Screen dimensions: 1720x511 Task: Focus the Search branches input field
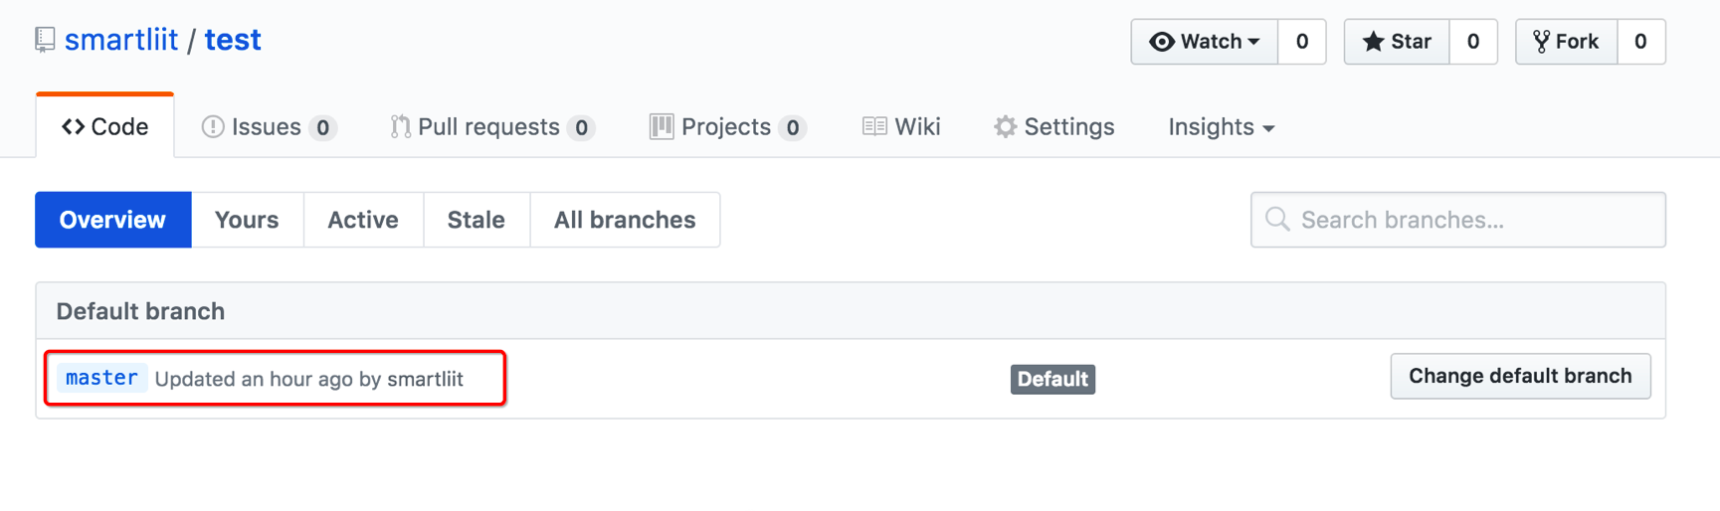[x=1472, y=220]
